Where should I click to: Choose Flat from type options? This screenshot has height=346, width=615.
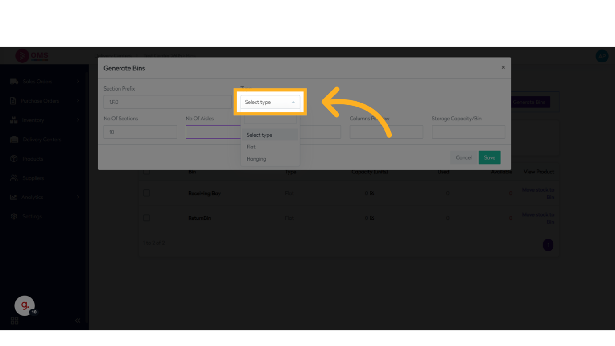pyautogui.click(x=251, y=147)
